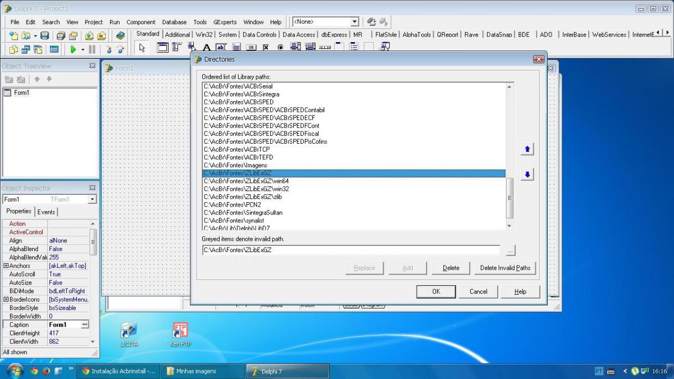The height and width of the screenshot is (379, 674).
Task: Open the Tools menu
Action: [x=200, y=22]
